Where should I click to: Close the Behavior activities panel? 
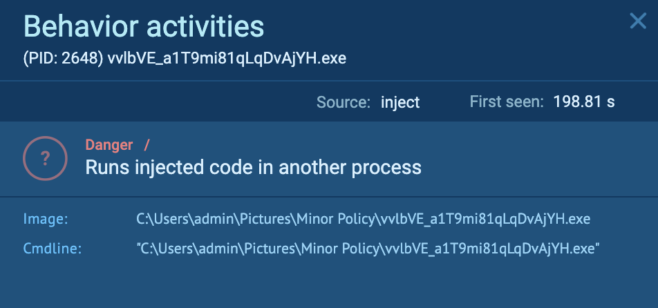[637, 21]
